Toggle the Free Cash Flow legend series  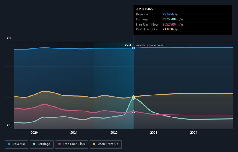[x=72, y=144]
